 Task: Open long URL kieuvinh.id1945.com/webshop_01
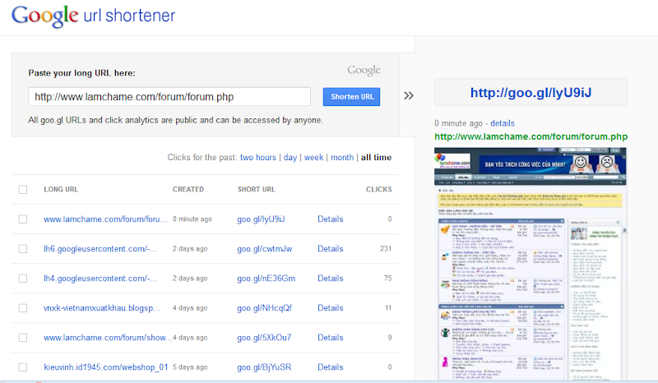click(106, 367)
